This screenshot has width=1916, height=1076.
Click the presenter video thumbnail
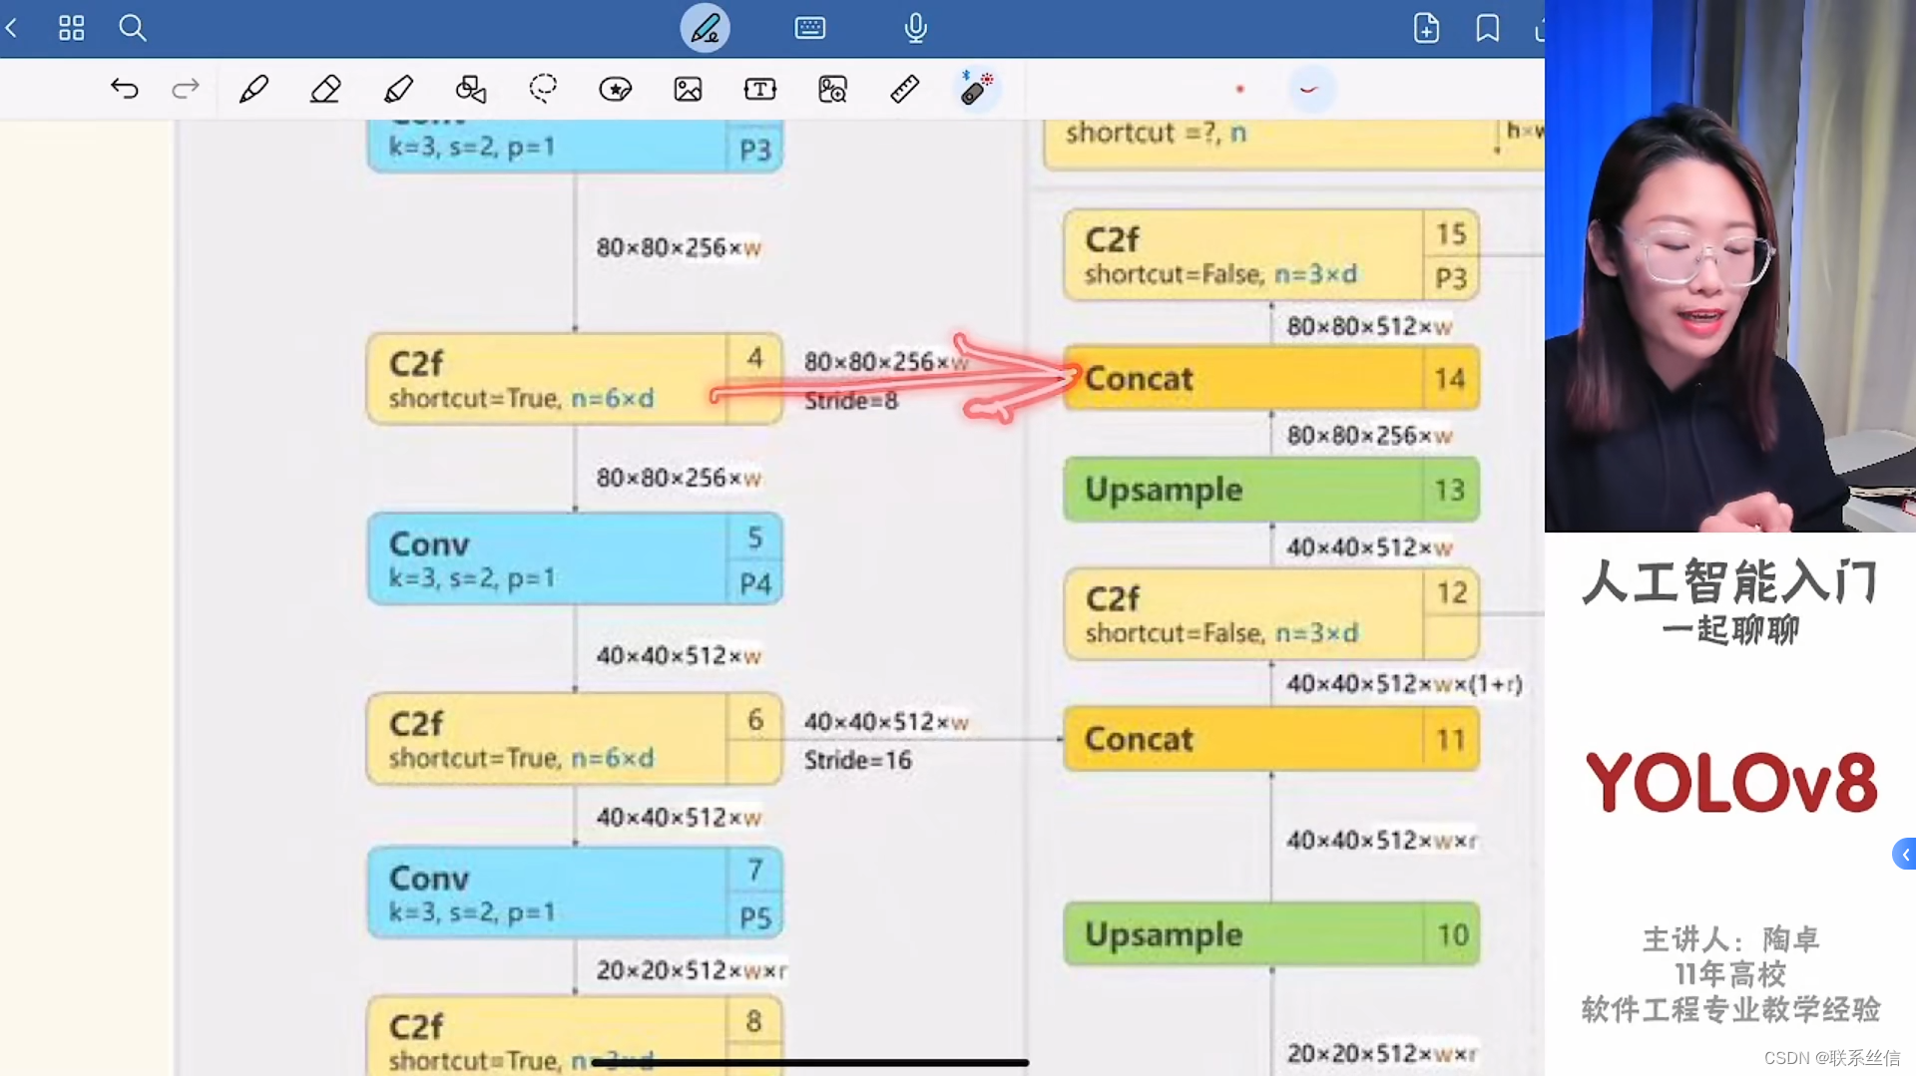[1730, 266]
